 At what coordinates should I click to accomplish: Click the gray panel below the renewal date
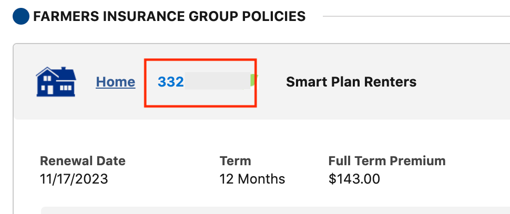(263, 210)
